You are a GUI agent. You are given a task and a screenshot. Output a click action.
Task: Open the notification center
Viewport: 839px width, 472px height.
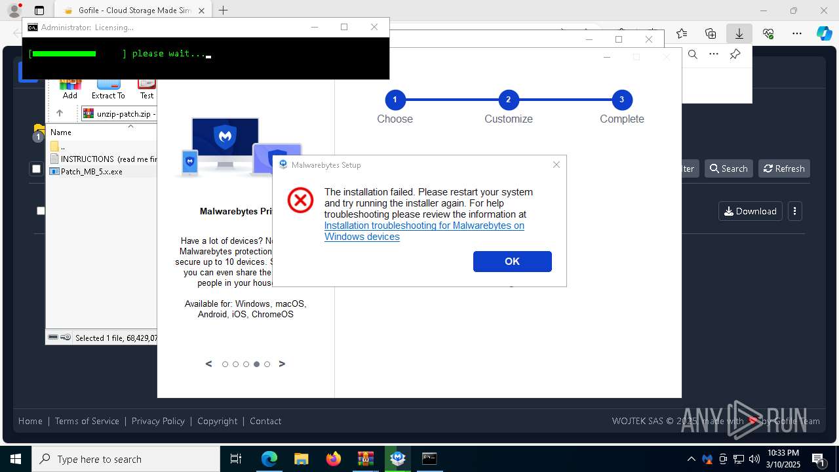818,460
